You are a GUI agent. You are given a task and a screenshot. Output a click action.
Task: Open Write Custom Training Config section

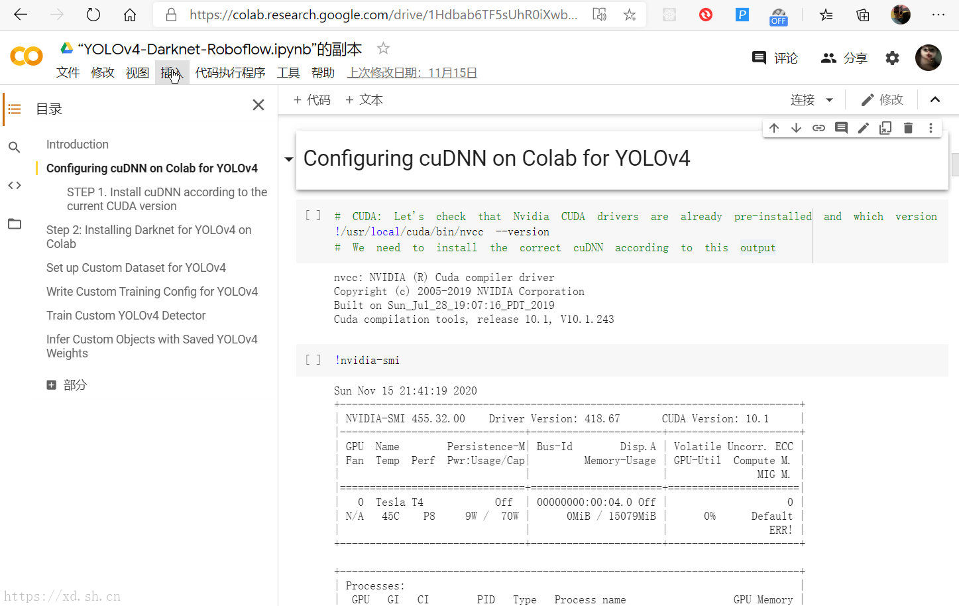pos(152,292)
